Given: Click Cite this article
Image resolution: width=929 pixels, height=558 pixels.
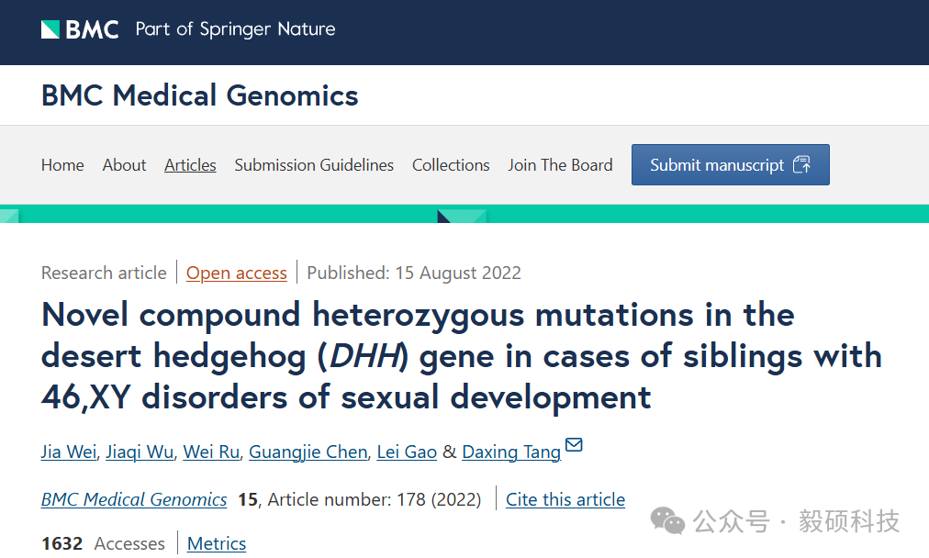Looking at the screenshot, I should 565,499.
